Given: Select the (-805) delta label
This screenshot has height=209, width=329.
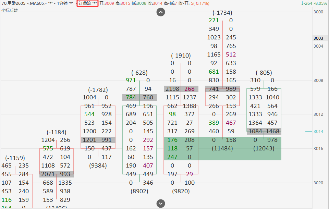Looking at the screenshot, I should (264, 73).
